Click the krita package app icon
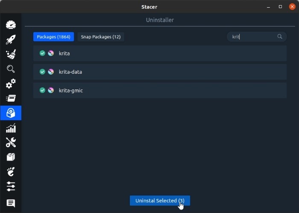The height and width of the screenshot is (213, 299). click(51, 53)
